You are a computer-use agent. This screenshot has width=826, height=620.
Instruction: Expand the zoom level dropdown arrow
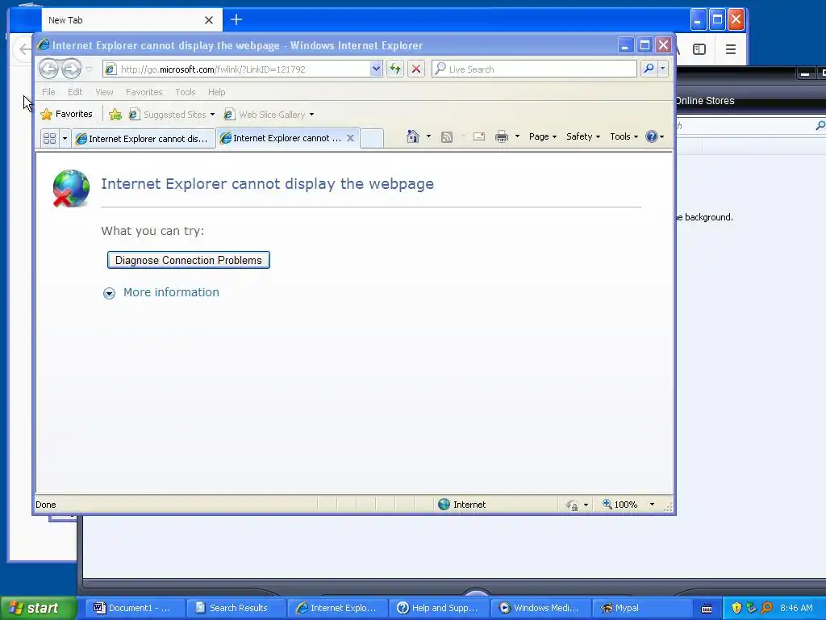(652, 505)
